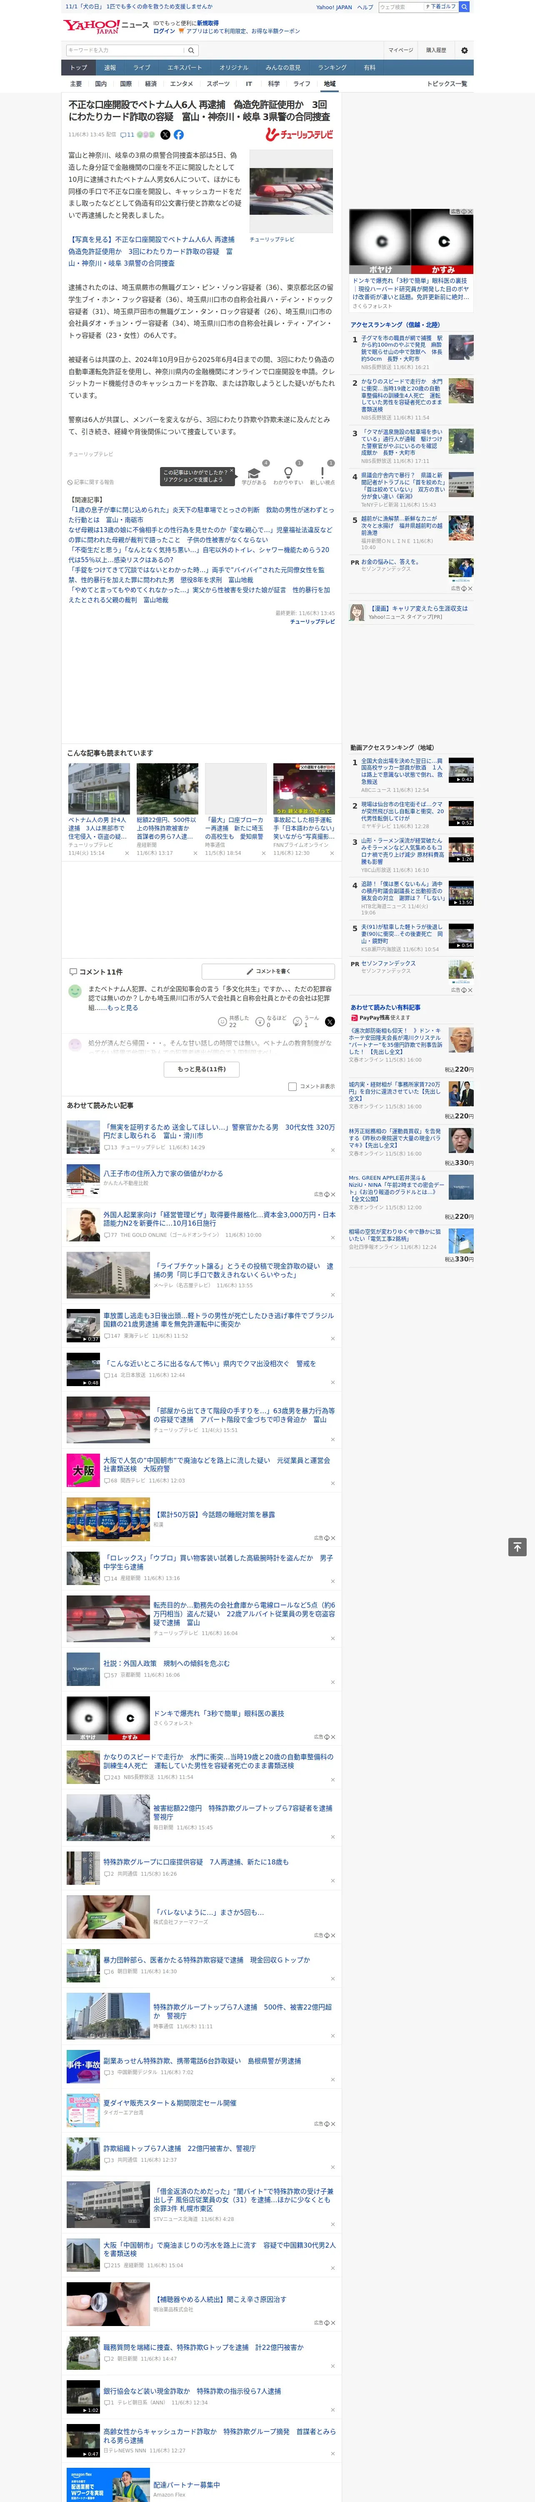The image size is (535, 2502).
Task: Share first comment on X
Action: 329,1021
